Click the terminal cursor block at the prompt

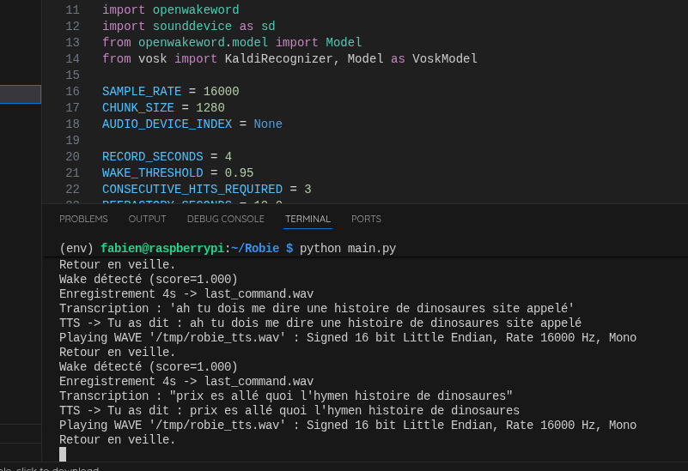coord(63,455)
